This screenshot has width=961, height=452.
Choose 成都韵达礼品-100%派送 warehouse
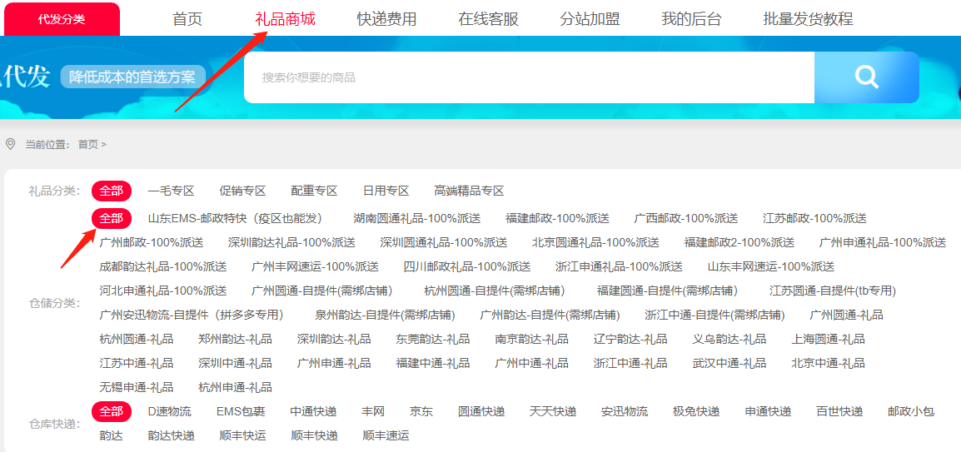coord(163,266)
